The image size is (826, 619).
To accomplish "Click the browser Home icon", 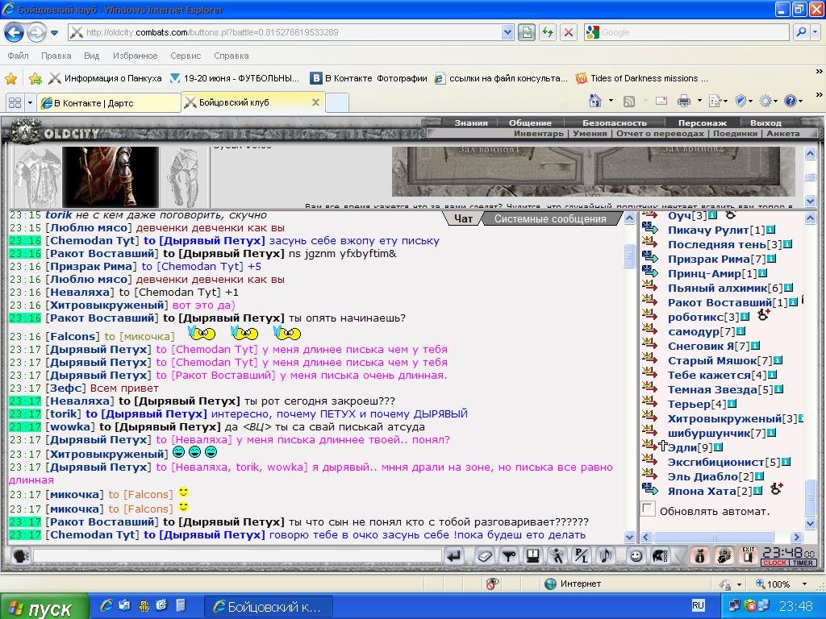I will tap(594, 101).
